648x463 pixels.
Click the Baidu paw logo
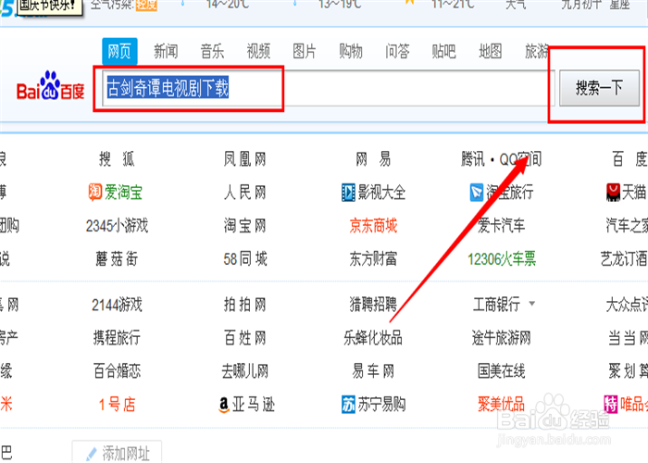50,85
